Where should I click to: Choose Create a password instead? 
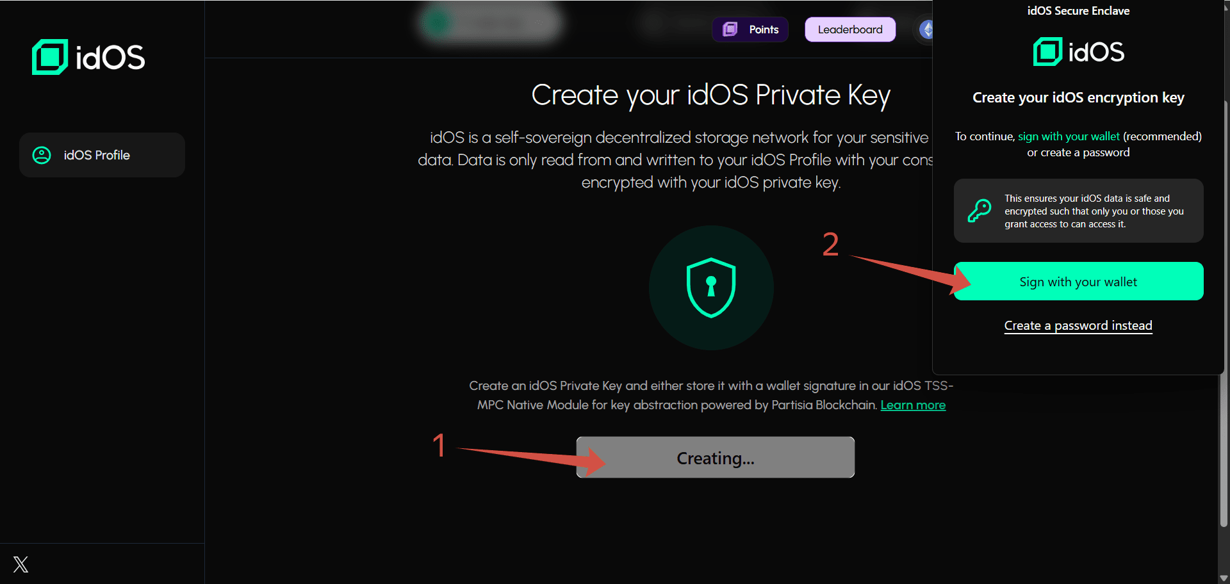[x=1078, y=325]
